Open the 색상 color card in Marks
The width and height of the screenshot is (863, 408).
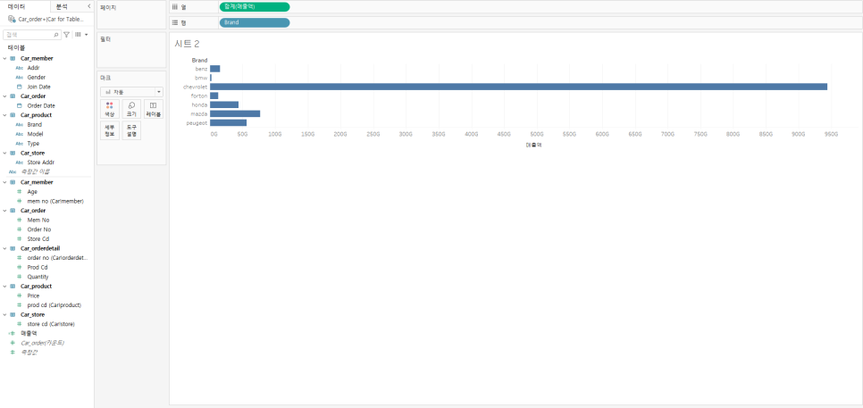(x=110, y=109)
